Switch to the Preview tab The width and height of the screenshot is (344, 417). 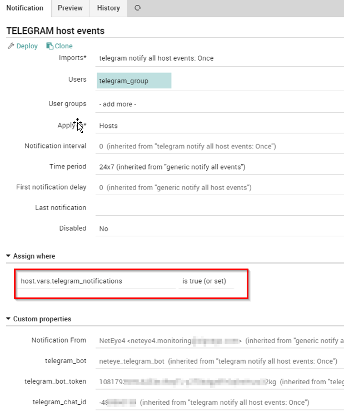click(70, 8)
